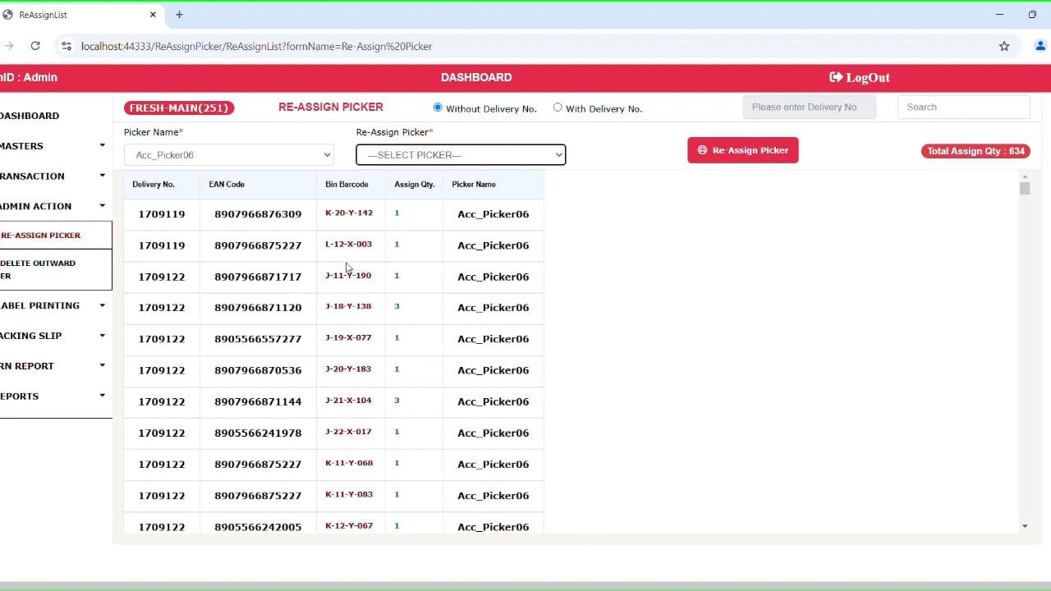Image resolution: width=1051 pixels, height=591 pixels.
Task: Select the Without Delivery No. radio button
Action: pos(438,107)
